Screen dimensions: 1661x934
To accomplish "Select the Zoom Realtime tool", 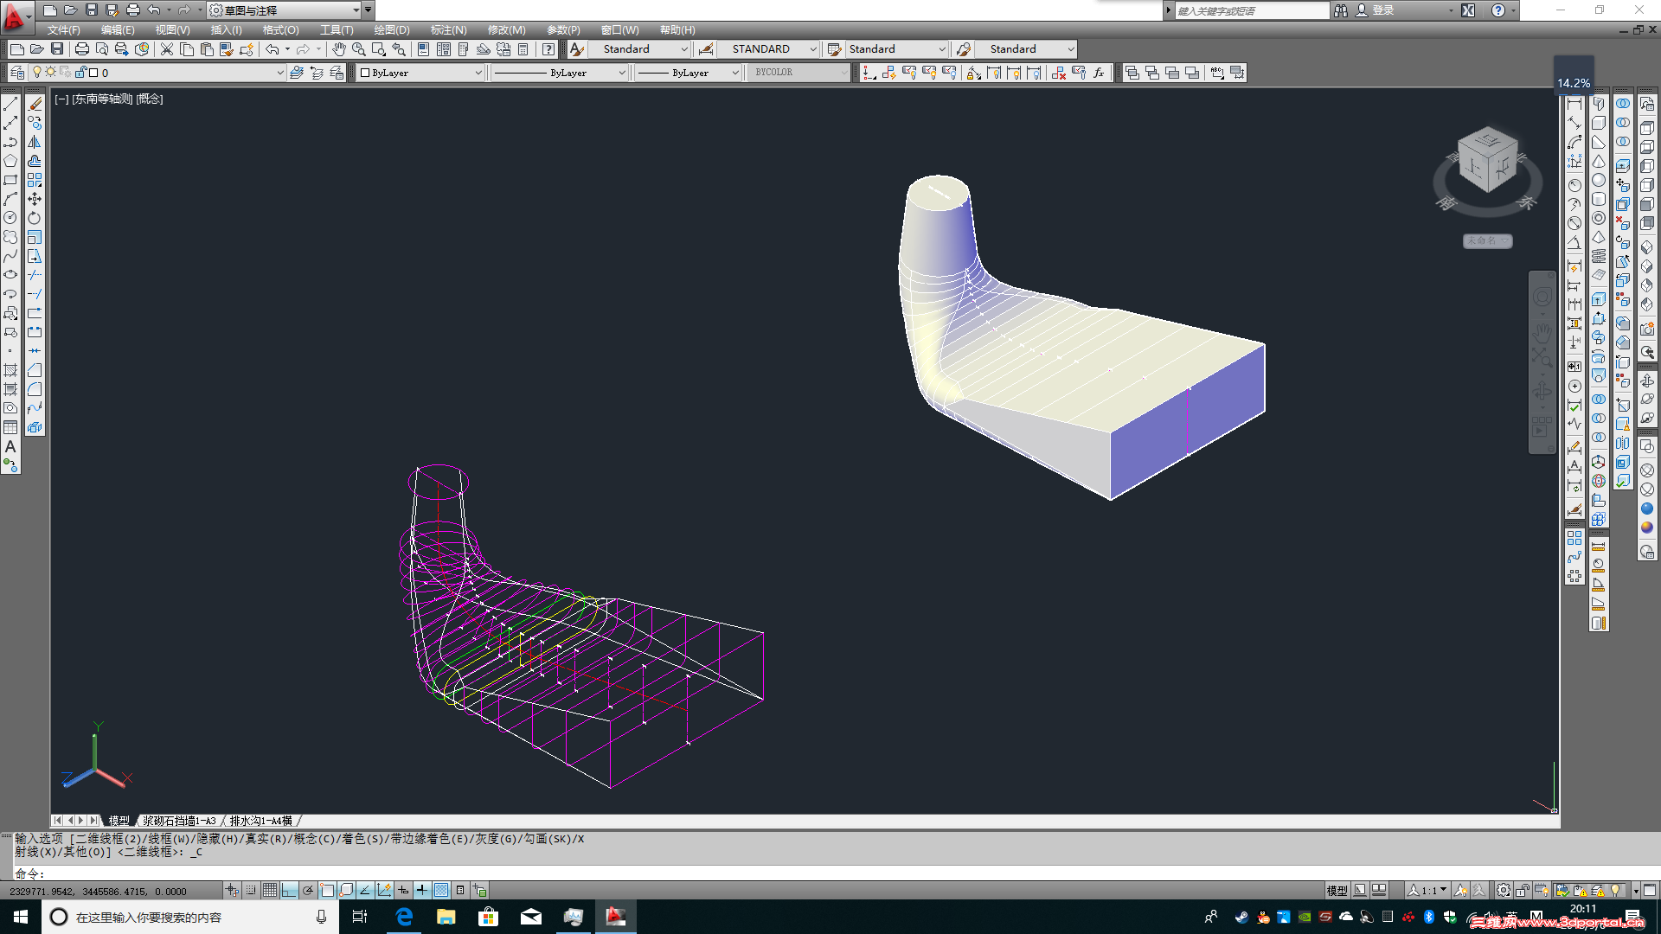I will [358, 49].
